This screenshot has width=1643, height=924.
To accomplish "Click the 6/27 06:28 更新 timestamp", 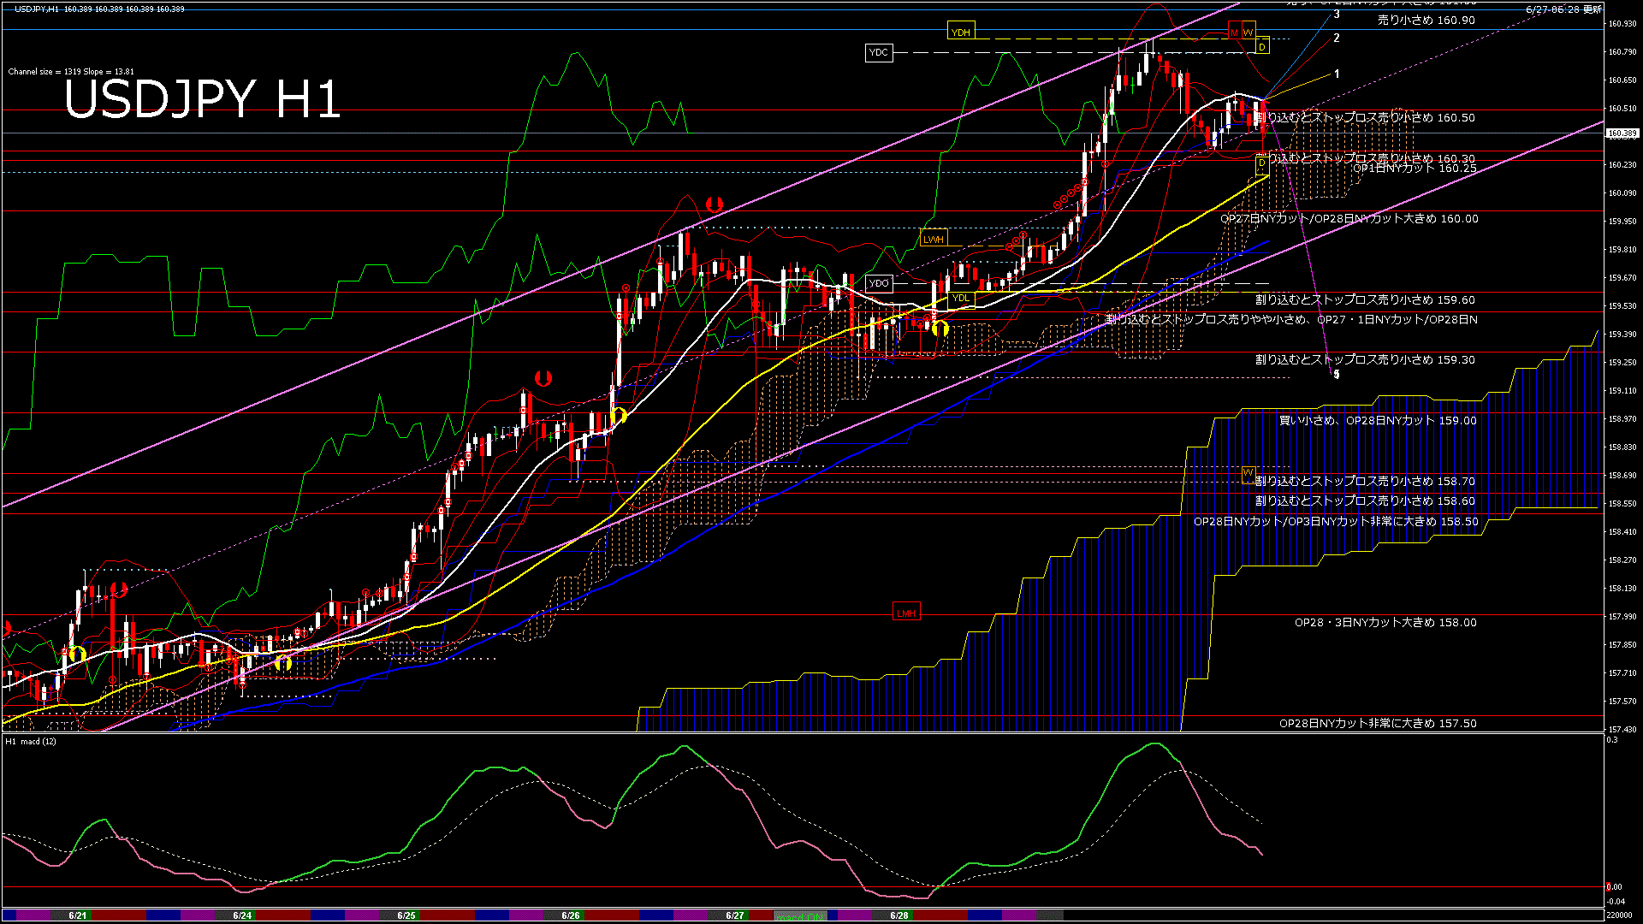I will click(1563, 9).
